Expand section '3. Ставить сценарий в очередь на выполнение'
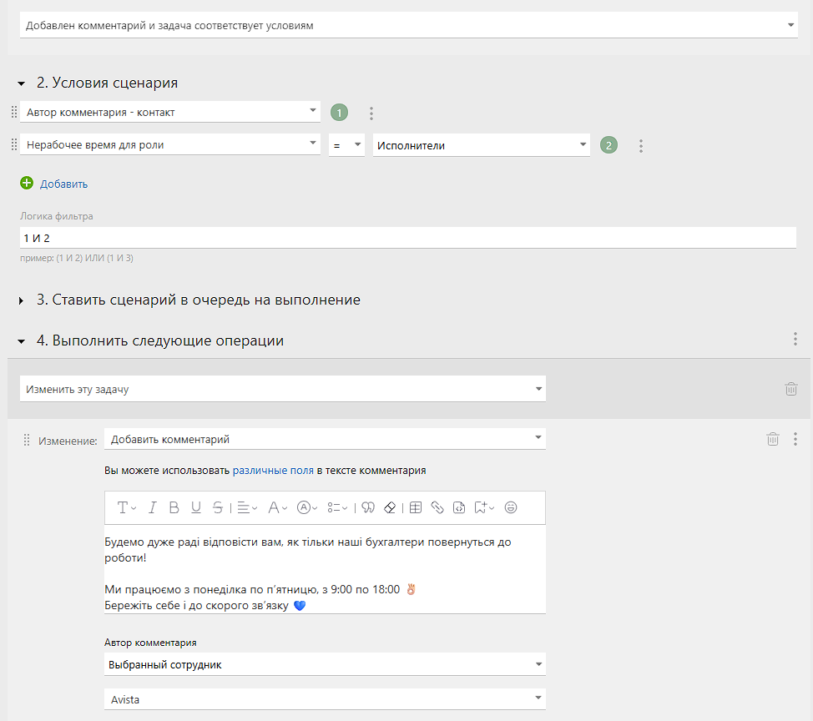 coord(21,300)
